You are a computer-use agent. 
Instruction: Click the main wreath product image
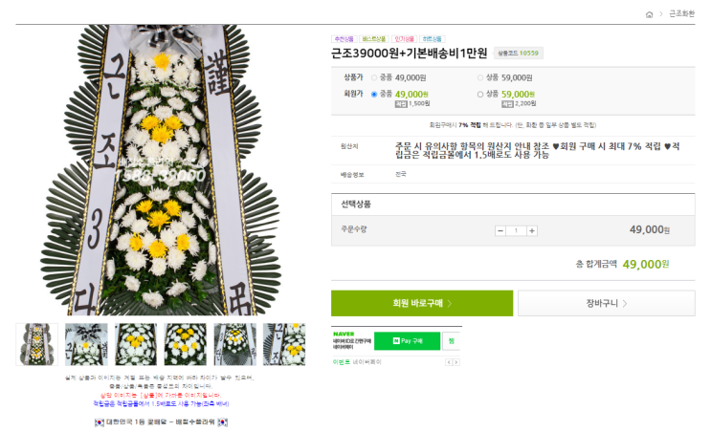[x=161, y=172]
